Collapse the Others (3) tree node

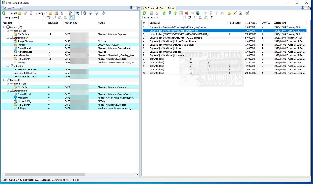8,66
